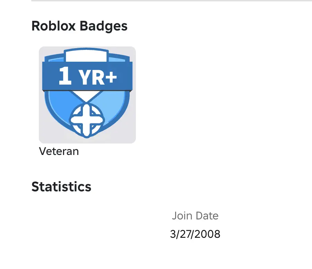Click the "1 YR+" banner on the badge
This screenshot has width=312, height=269.
click(x=87, y=76)
